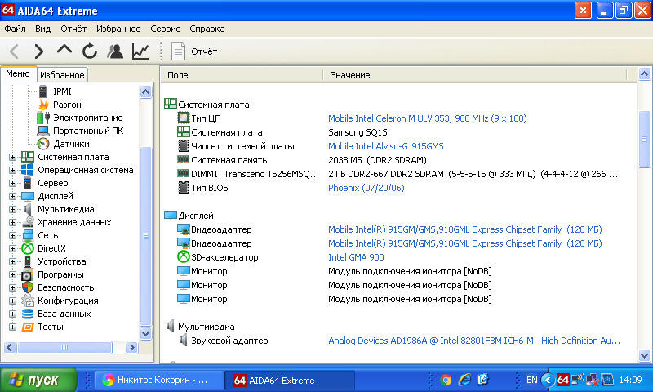Viewport: 653px width, 392px height.
Task: Open the Intel GMA 900 link
Action: coord(355,257)
